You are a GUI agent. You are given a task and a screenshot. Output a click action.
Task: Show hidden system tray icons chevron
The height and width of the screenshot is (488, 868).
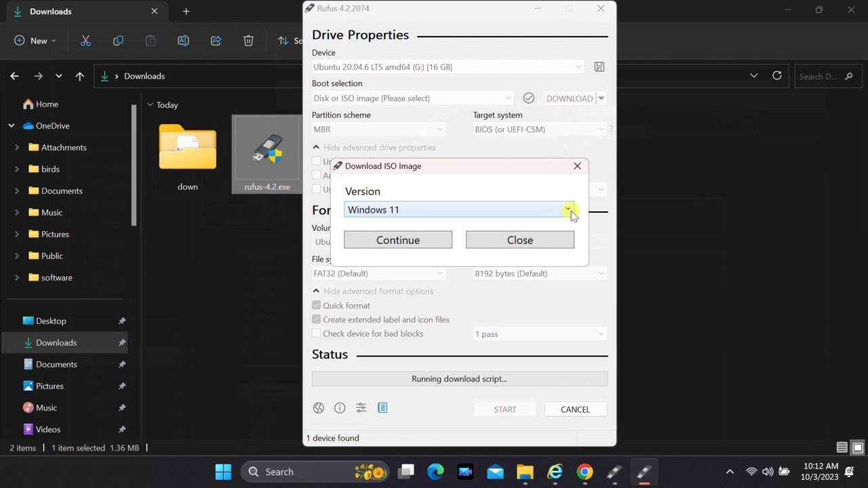(730, 472)
